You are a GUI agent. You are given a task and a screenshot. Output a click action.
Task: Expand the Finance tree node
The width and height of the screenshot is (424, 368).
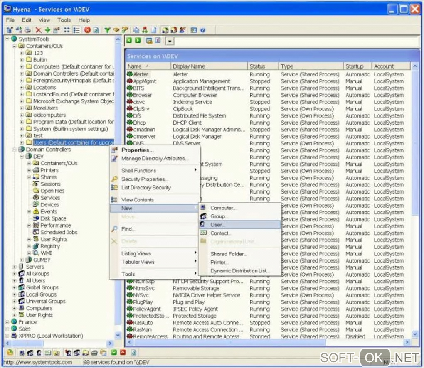8,322
